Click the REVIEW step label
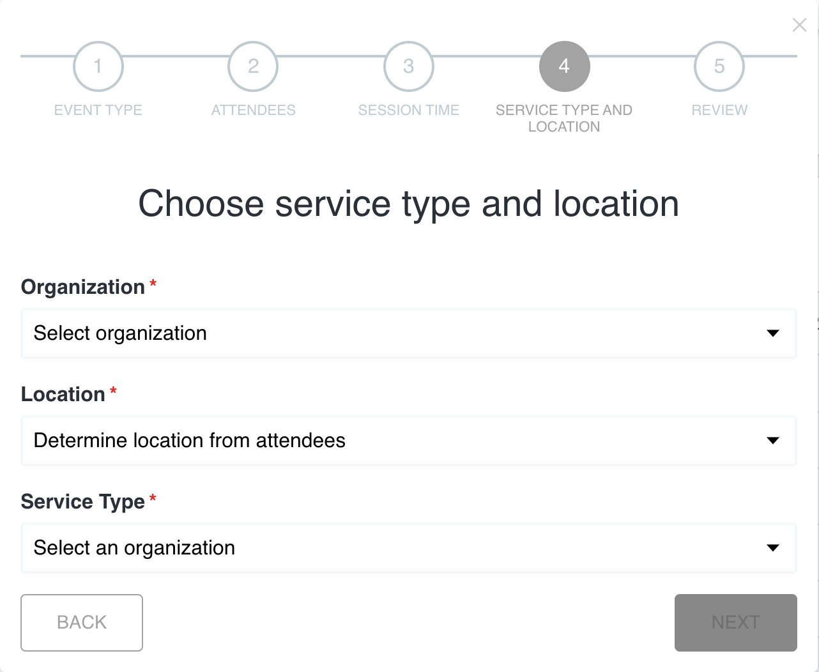Image resolution: width=819 pixels, height=672 pixels. pos(719,110)
